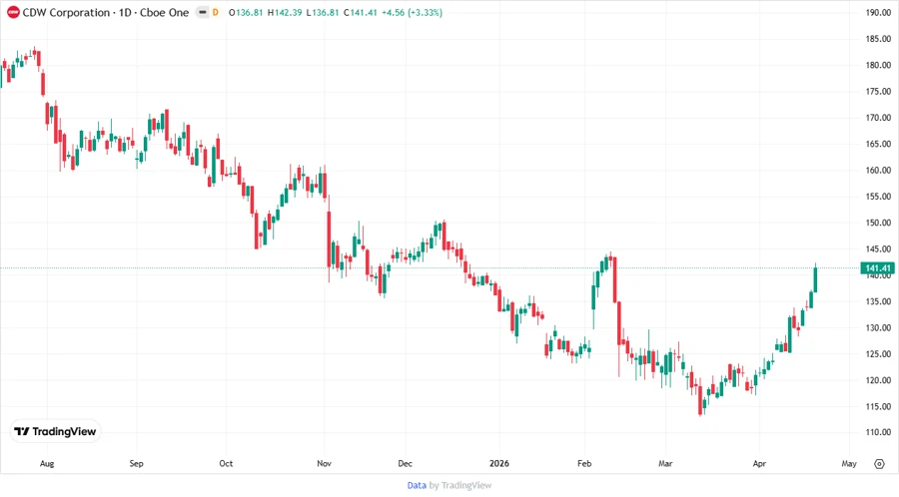The width and height of the screenshot is (899, 497).
Task: Click the 180.00 price scale label
Action: (x=878, y=65)
